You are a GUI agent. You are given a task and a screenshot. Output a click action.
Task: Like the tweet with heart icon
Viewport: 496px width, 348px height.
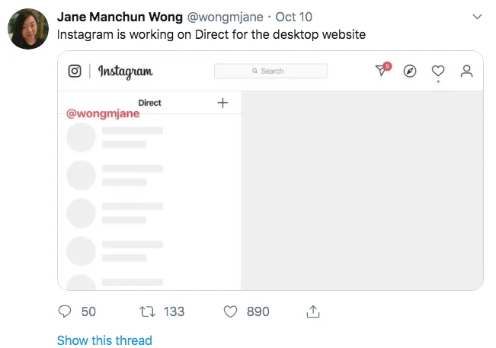[231, 311]
